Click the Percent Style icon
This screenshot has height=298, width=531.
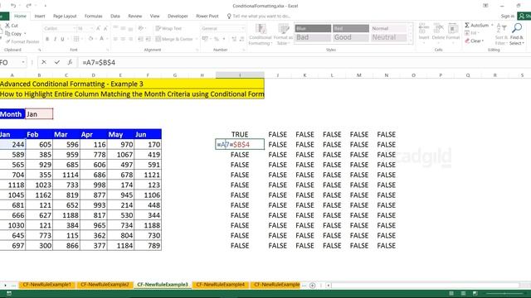coord(217,39)
